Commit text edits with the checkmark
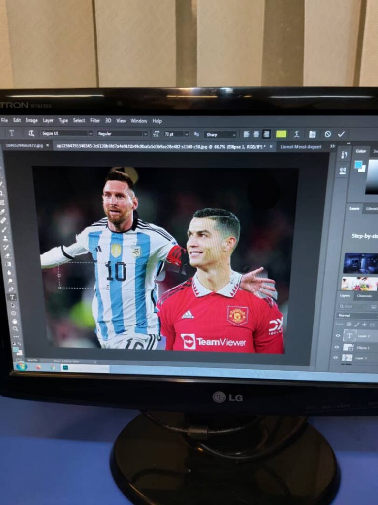Image resolution: width=378 pixels, height=505 pixels. click(x=341, y=134)
